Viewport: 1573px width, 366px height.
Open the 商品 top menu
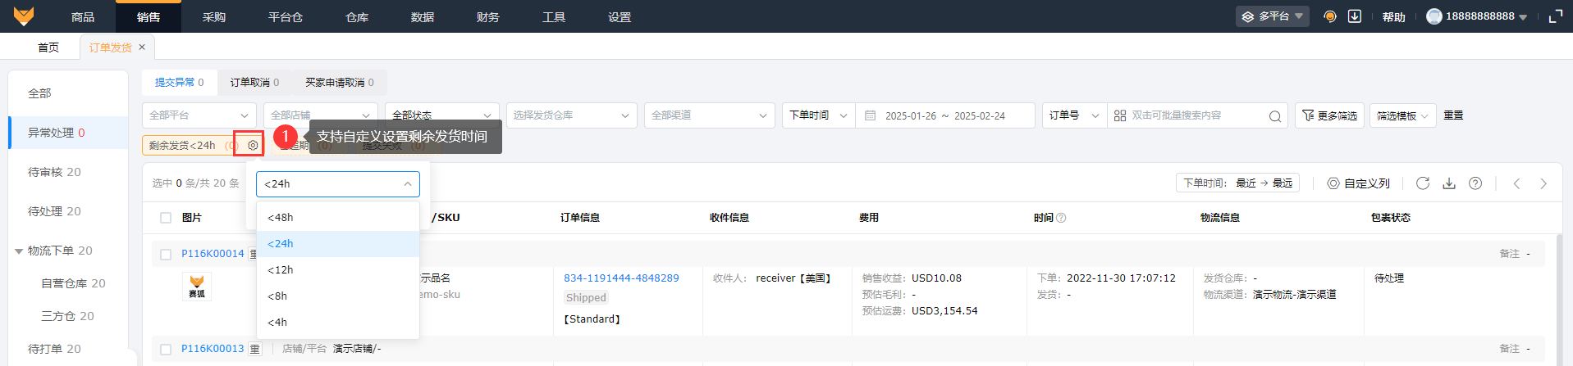tap(83, 16)
